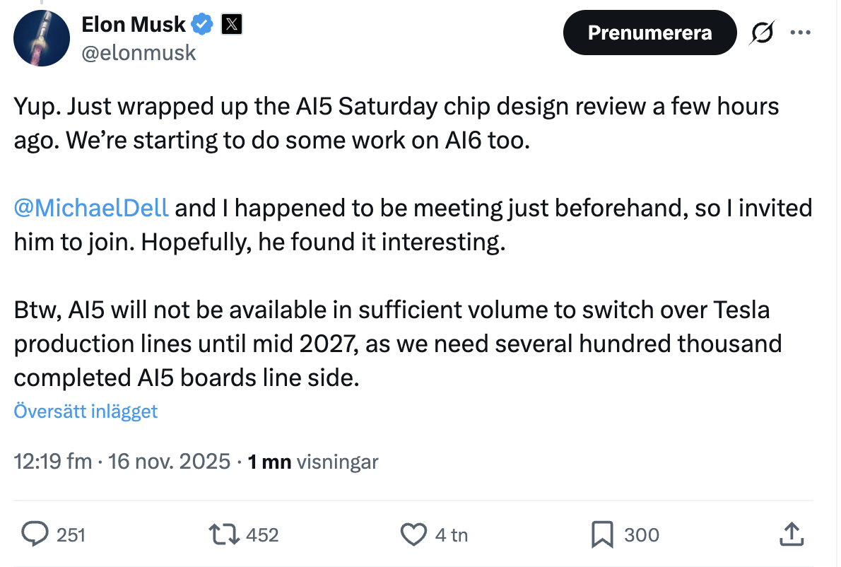This screenshot has height=567, width=841.
Task: Like the post with heart icon
Action: (x=413, y=534)
